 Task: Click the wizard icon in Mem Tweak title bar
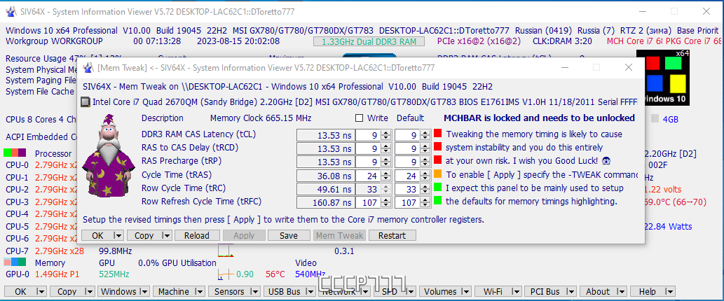pos(88,68)
